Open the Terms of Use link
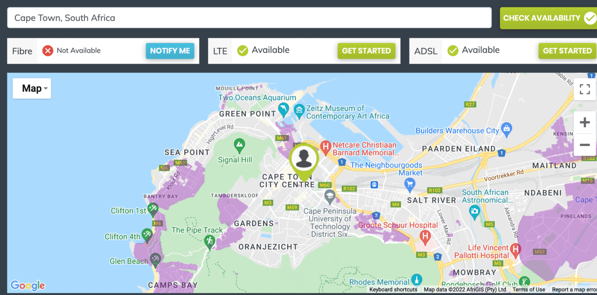The image size is (597, 295). [x=528, y=289]
